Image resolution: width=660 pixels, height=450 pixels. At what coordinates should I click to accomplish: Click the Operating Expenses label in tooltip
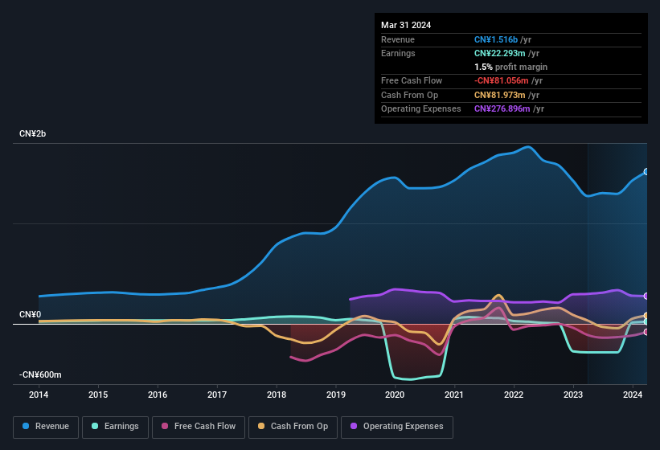pos(421,109)
